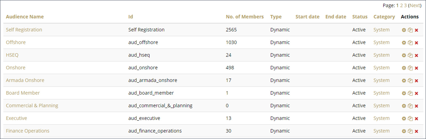Sort the list by Status header
The image size is (426, 139).
[360, 17]
